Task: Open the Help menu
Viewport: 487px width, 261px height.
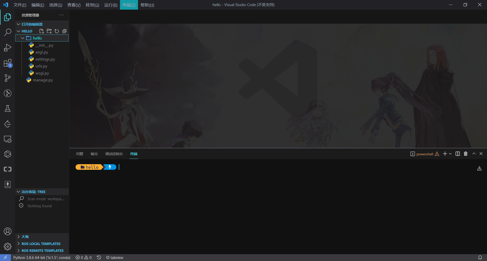Action: point(147,5)
